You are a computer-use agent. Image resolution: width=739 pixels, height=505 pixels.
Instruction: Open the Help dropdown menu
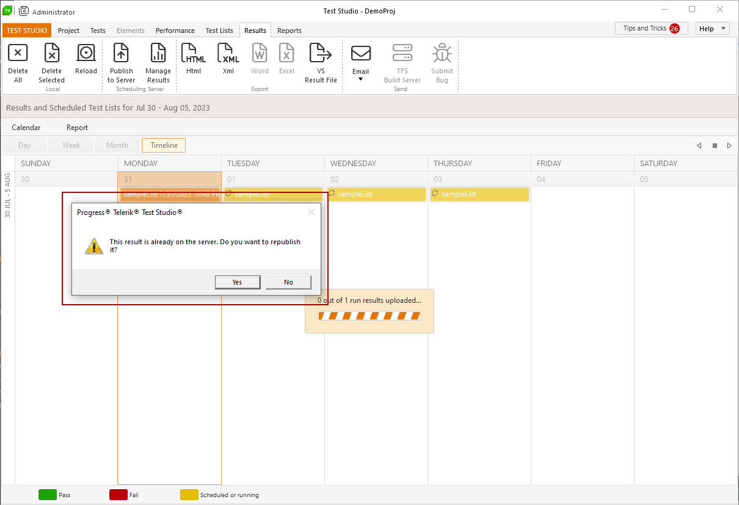pyautogui.click(x=713, y=29)
